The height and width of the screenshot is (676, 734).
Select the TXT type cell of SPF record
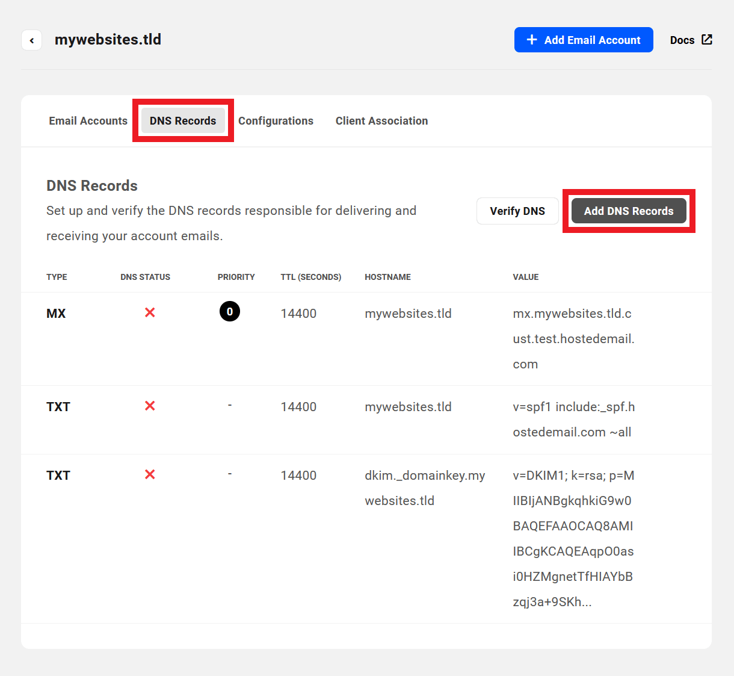click(58, 407)
